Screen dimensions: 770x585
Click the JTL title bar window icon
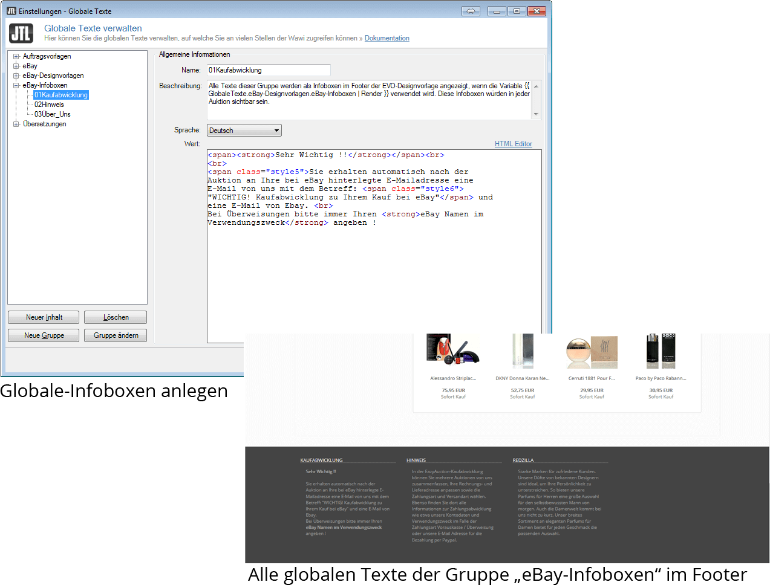(11, 11)
